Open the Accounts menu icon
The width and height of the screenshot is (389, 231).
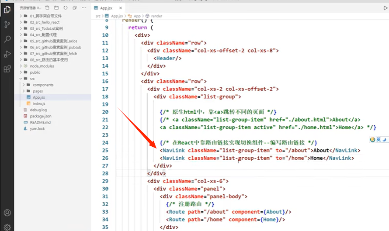click(x=7, y=213)
